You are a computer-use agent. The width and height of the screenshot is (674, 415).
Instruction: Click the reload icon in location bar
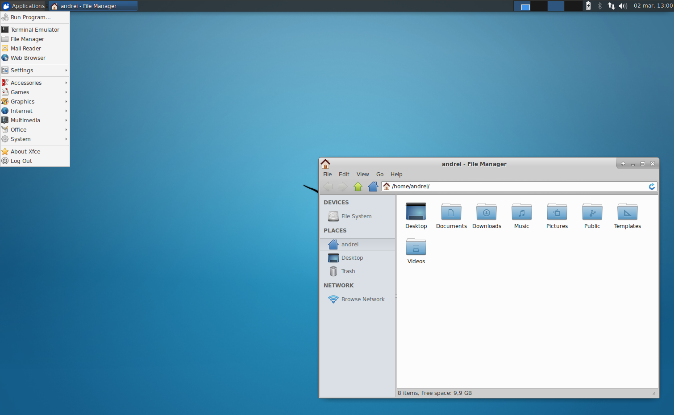coord(652,187)
